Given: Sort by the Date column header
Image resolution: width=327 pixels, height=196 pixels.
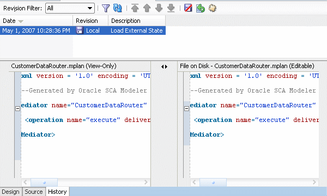Looking at the screenshot, I should [x=37, y=21].
